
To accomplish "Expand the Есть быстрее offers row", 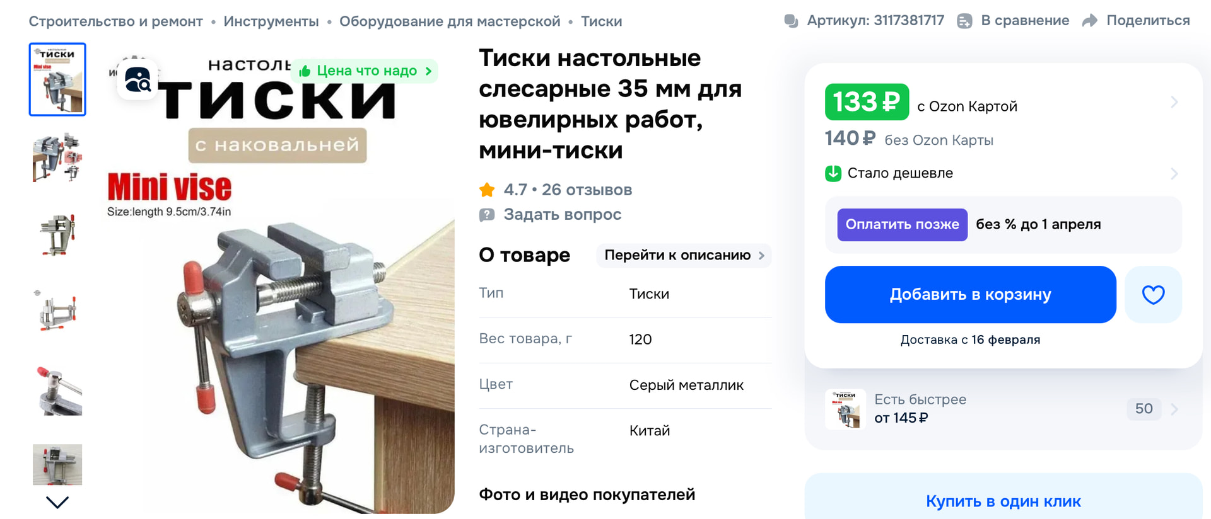I will (x=1003, y=409).
